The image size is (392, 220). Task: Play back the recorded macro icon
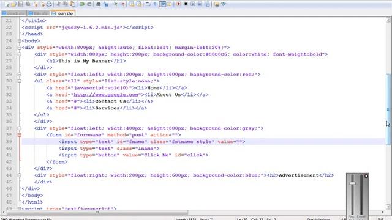193,4
